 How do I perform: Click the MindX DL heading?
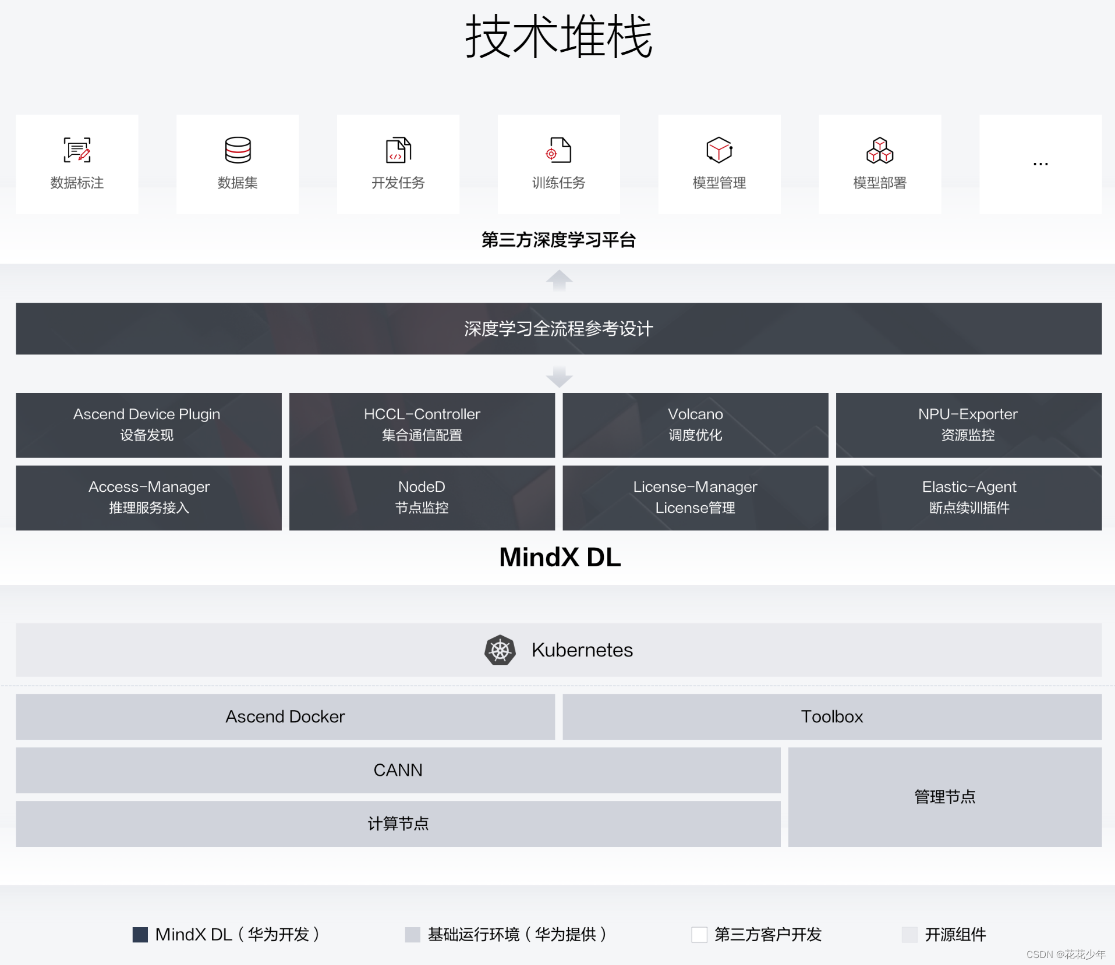point(560,557)
